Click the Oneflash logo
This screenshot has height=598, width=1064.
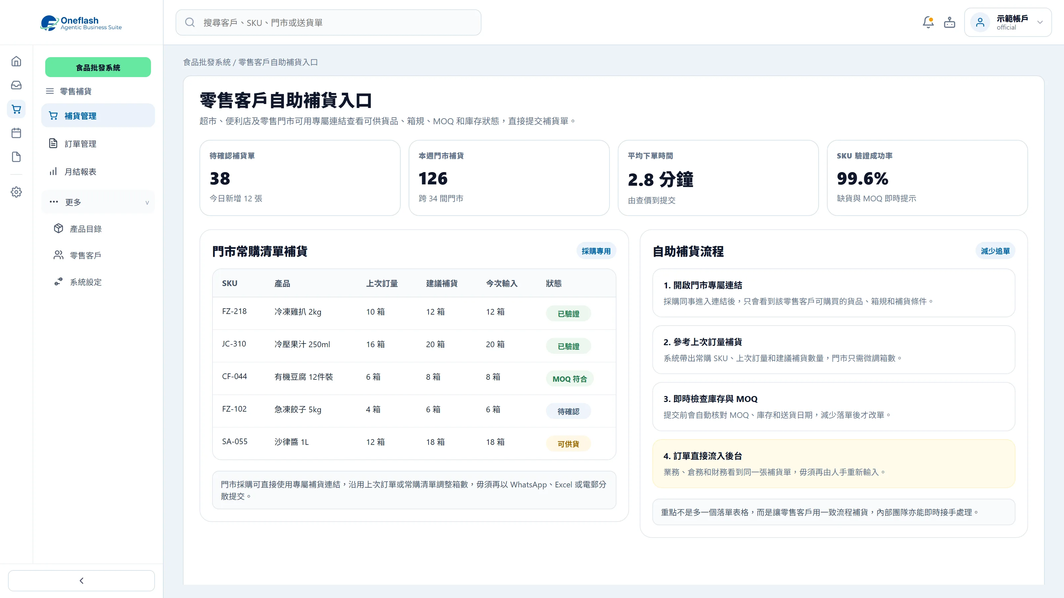(81, 23)
